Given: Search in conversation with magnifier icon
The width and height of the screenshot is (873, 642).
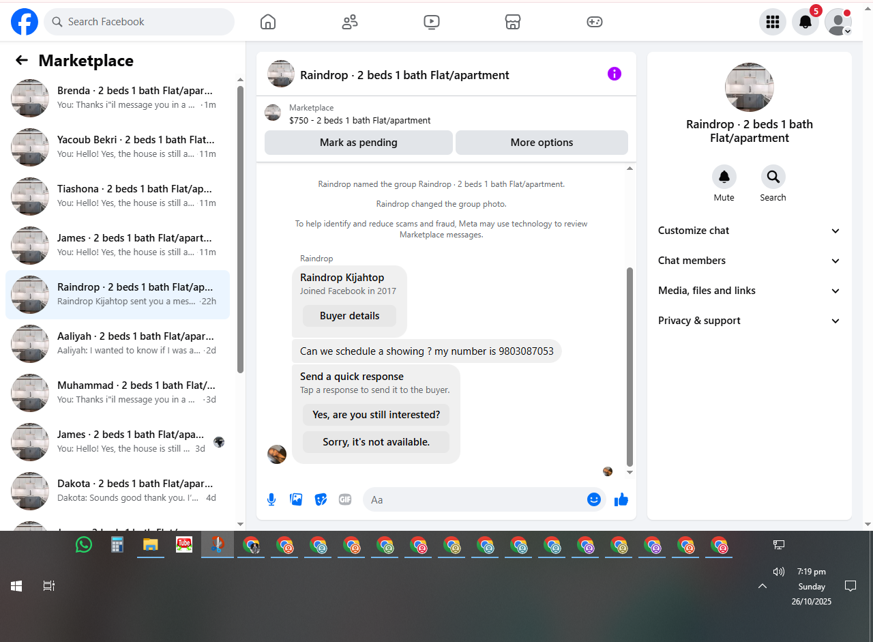Looking at the screenshot, I should (773, 177).
